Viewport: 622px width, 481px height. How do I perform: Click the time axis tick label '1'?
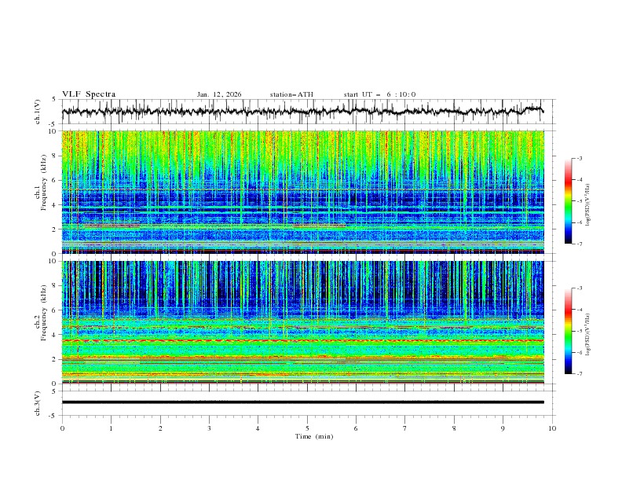point(112,428)
